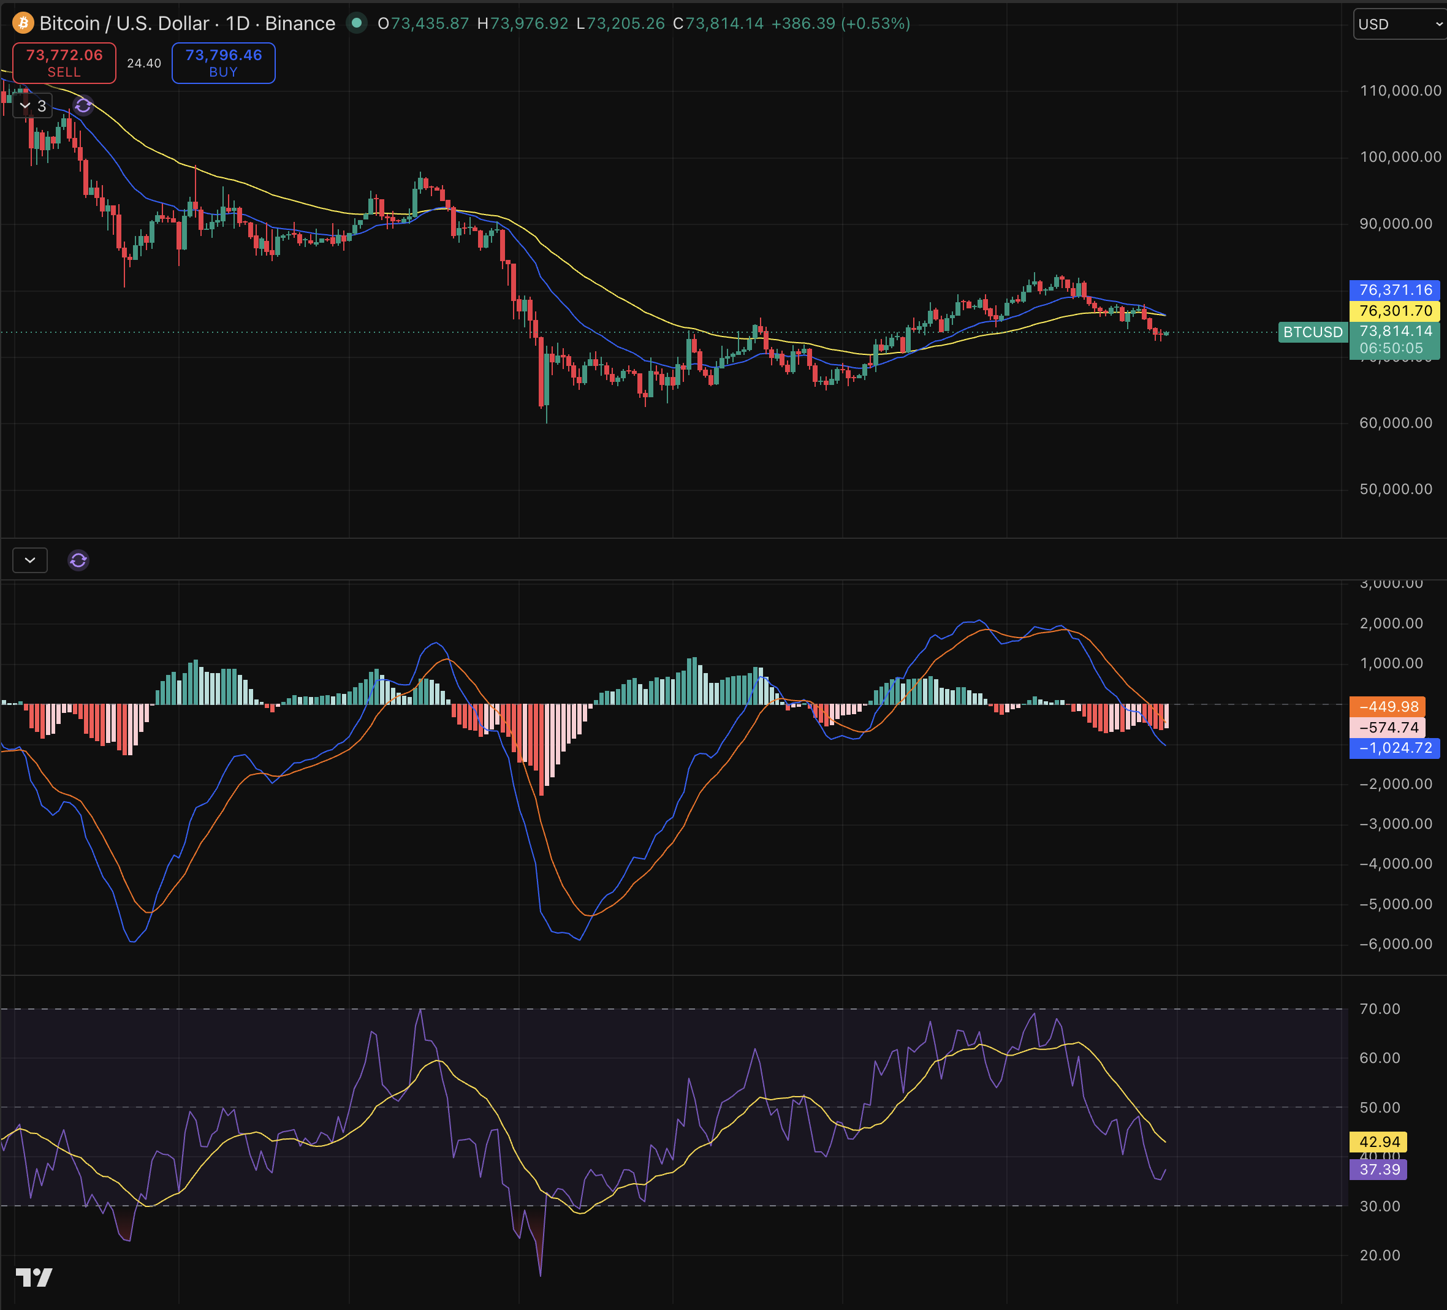1447x1310 pixels.
Task: Click the 60.00 RSI axis label
Action: pyautogui.click(x=1380, y=1058)
